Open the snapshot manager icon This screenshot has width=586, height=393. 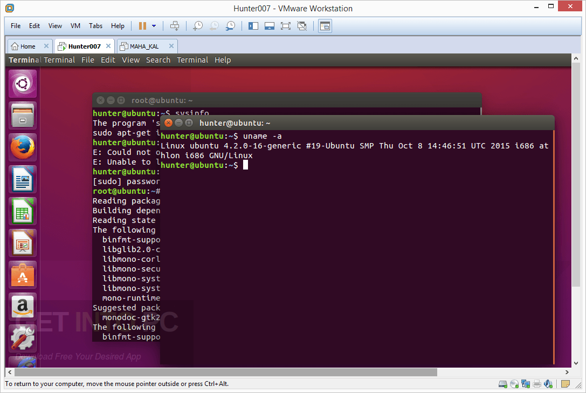coord(231,26)
